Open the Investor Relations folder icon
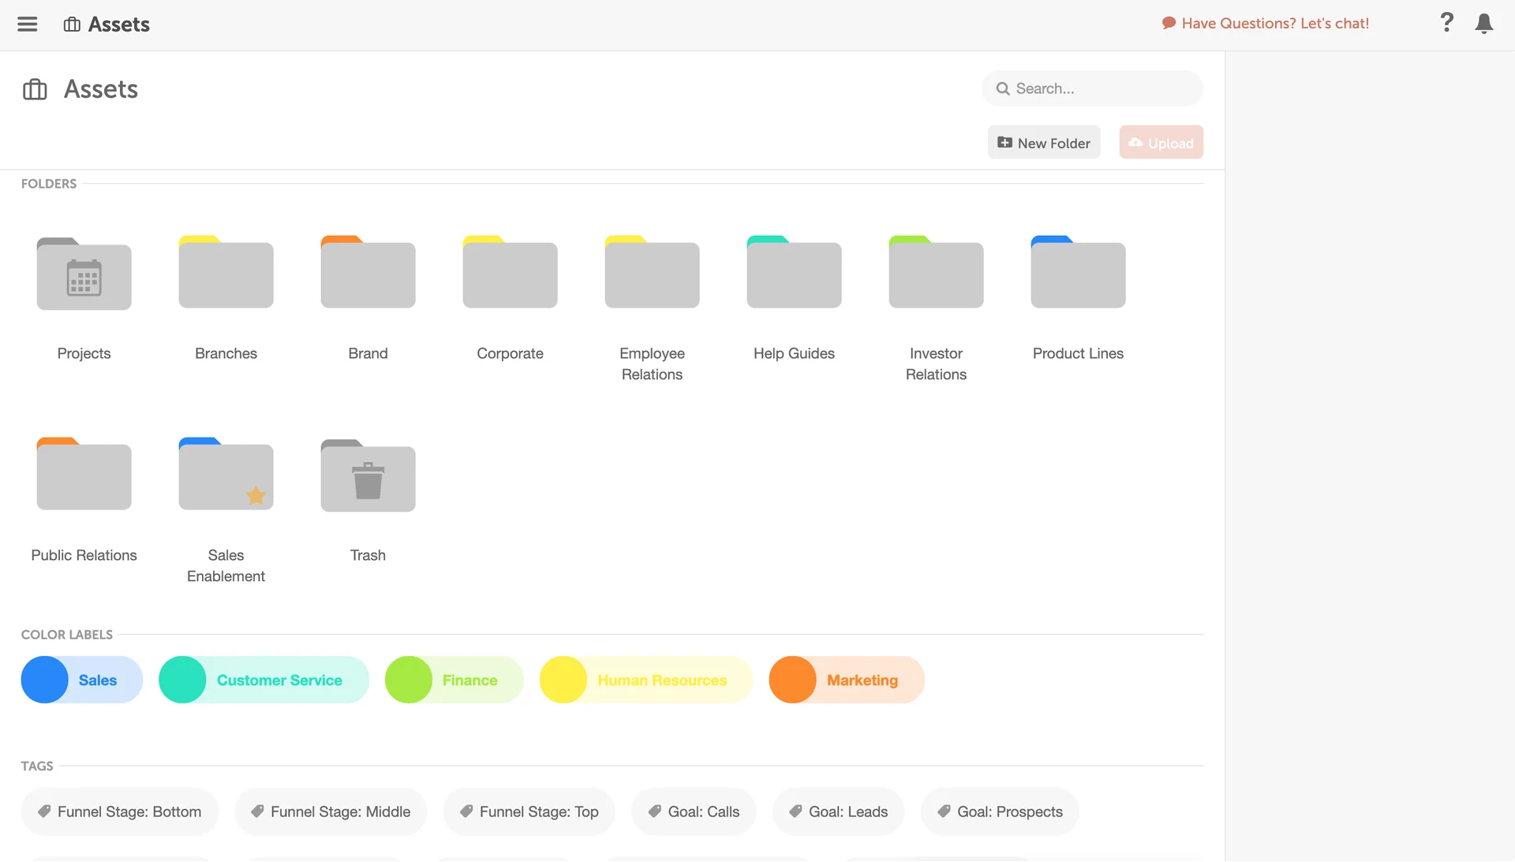 click(x=936, y=272)
